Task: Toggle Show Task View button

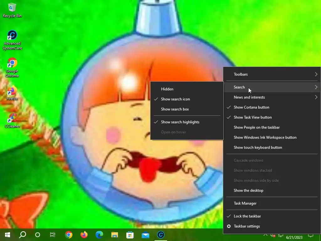Action: [272, 117]
